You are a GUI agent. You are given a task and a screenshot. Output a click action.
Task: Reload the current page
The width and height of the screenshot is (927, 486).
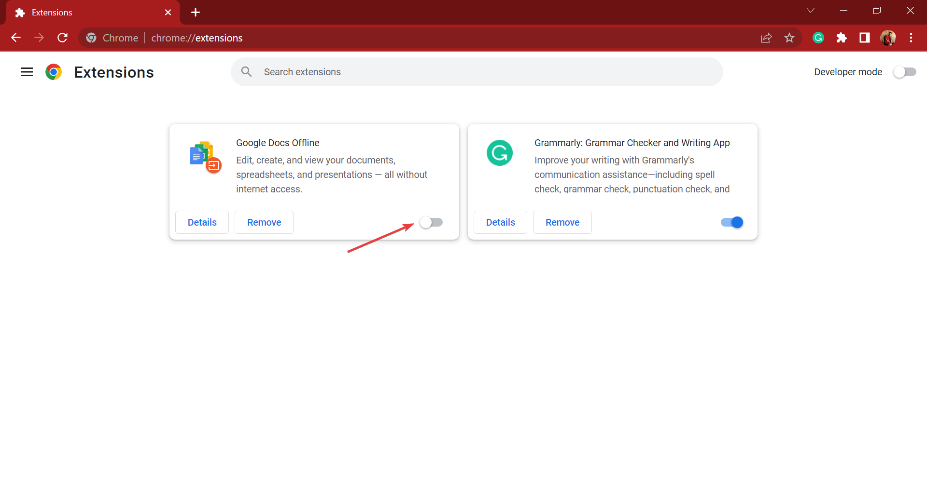62,38
